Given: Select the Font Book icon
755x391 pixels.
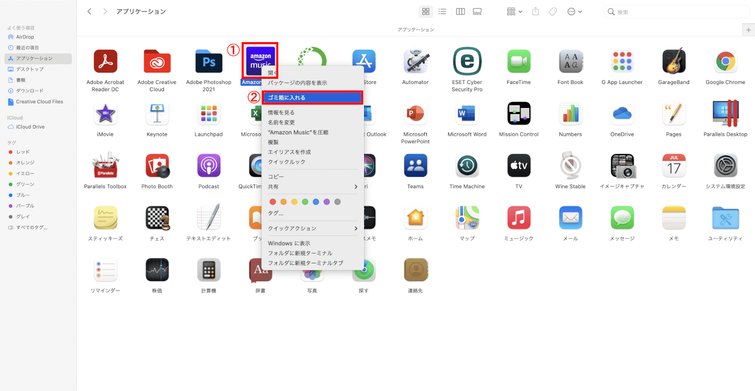Looking at the screenshot, I should point(570,61).
